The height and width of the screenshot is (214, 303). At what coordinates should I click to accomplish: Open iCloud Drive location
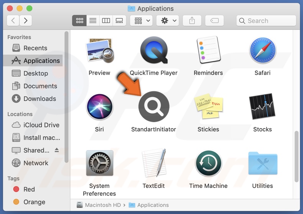click(x=33, y=125)
